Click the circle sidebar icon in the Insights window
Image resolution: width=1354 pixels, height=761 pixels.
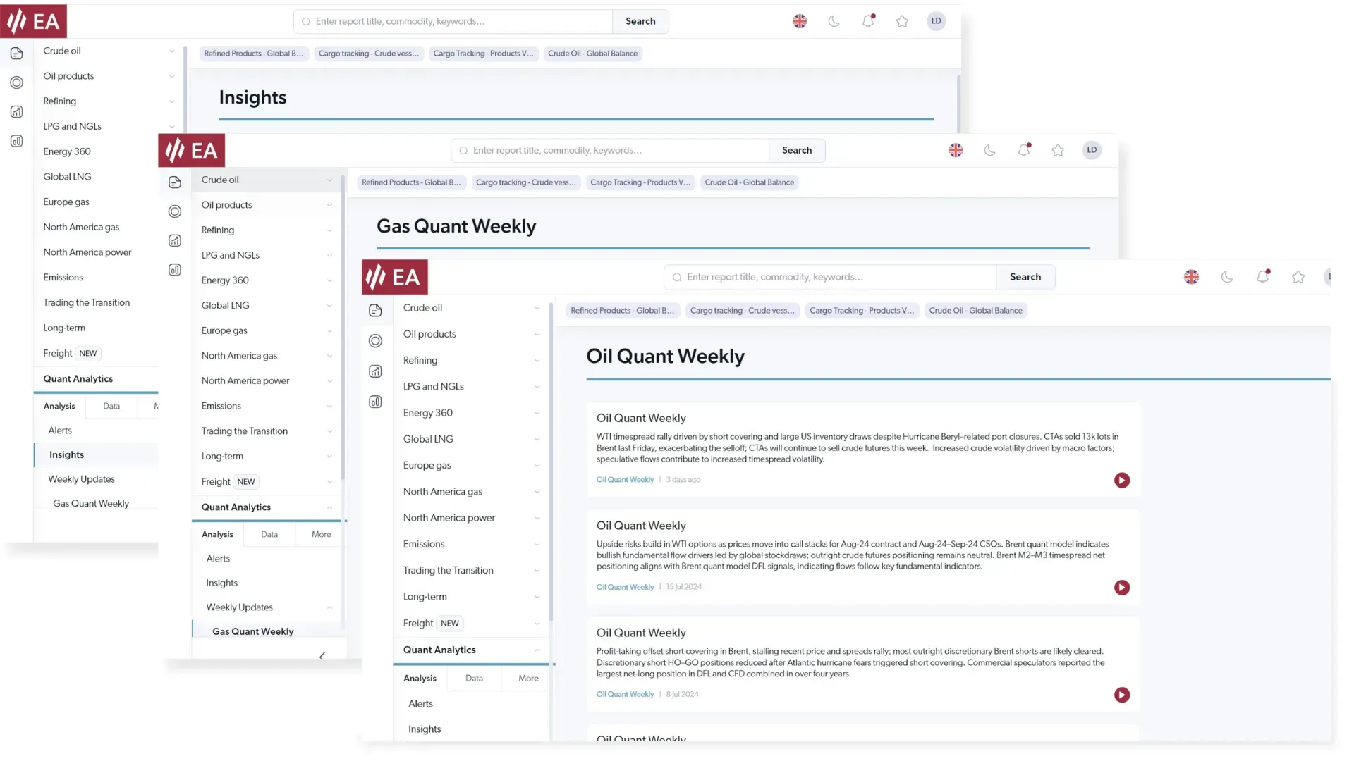tap(17, 82)
